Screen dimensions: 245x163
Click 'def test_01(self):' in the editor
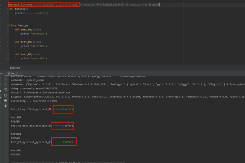28,30
